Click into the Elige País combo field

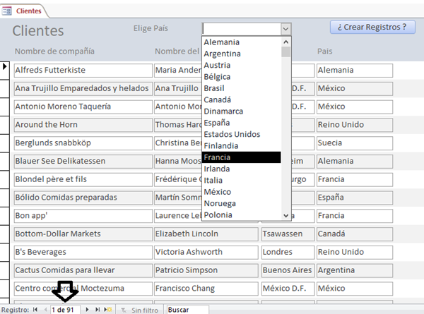[242, 29]
